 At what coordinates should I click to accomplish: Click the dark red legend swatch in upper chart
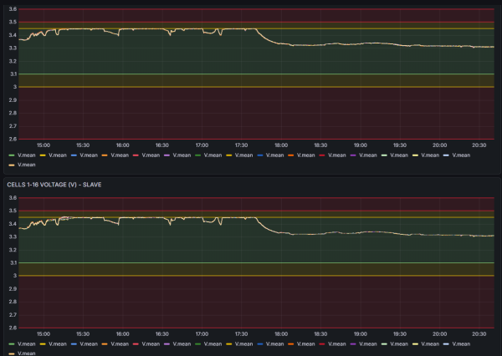[x=322, y=155]
